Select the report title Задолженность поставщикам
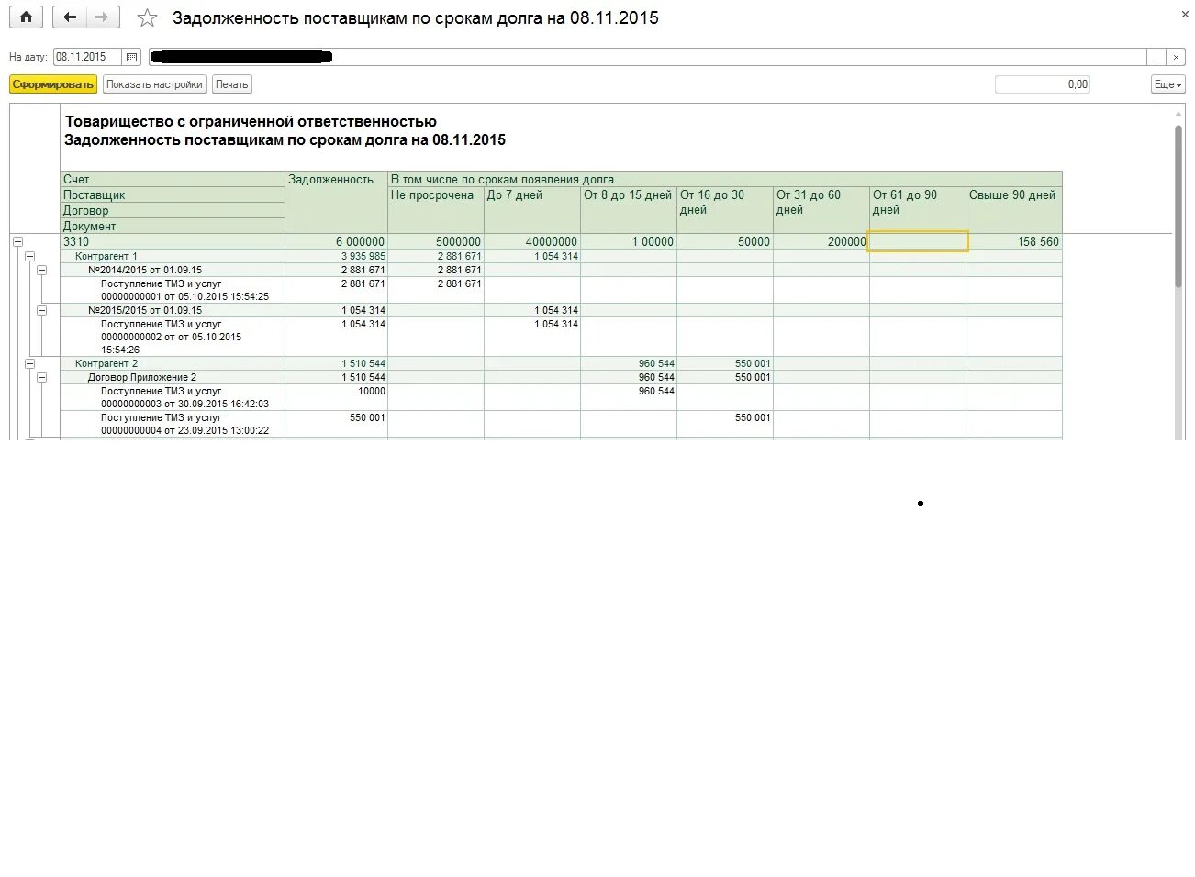Image resolution: width=1195 pixels, height=877 pixels. click(285, 139)
